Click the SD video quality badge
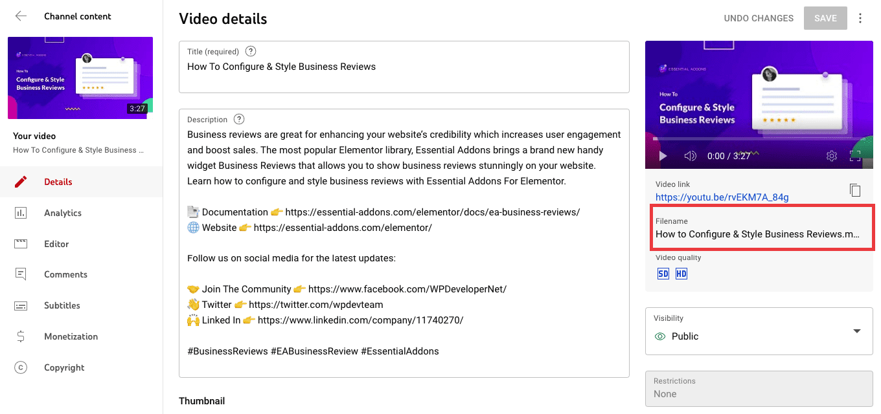The height and width of the screenshot is (414, 881). coord(663,274)
